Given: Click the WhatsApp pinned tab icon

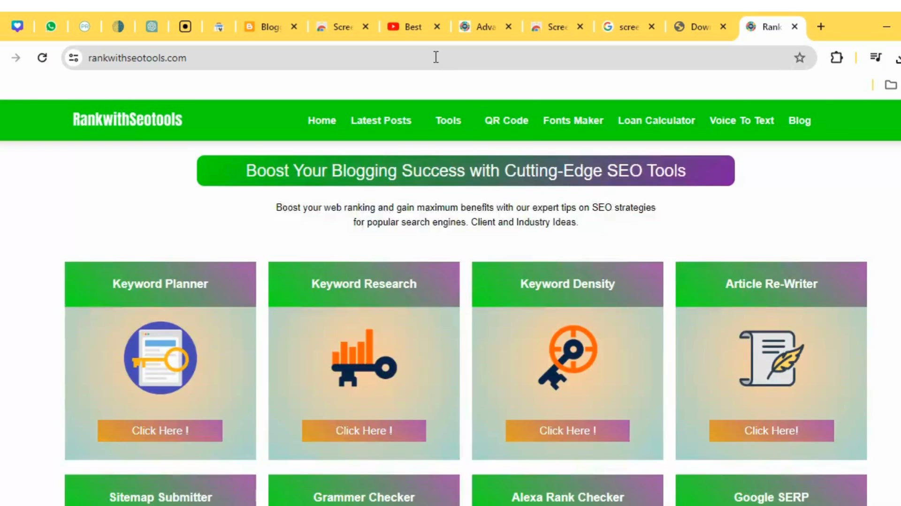Looking at the screenshot, I should tap(52, 26).
